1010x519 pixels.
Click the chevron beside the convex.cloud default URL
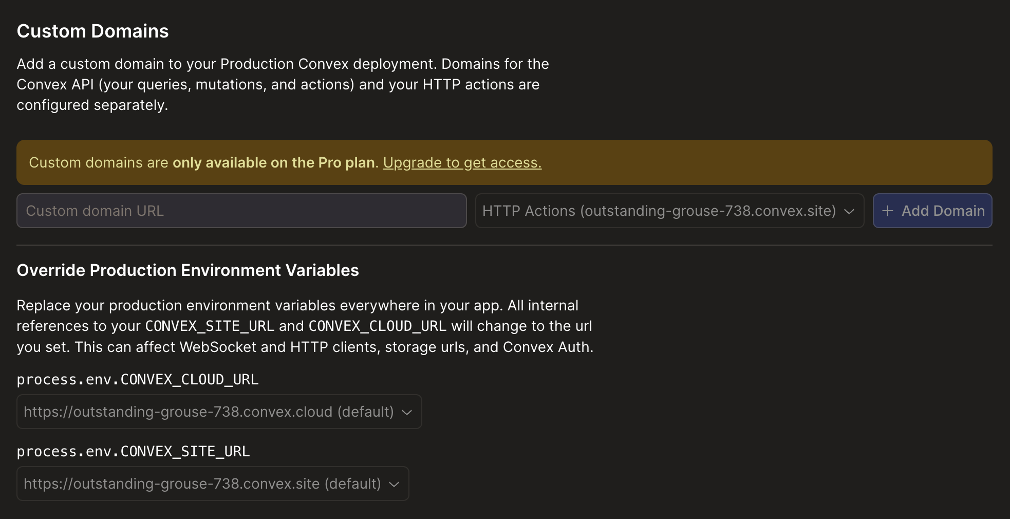click(x=407, y=412)
